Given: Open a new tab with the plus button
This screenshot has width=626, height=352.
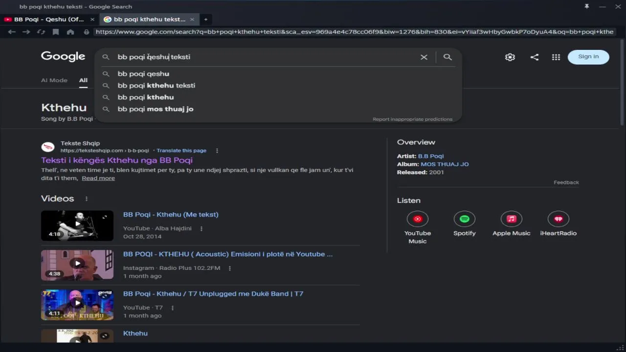Looking at the screenshot, I should coord(206,20).
